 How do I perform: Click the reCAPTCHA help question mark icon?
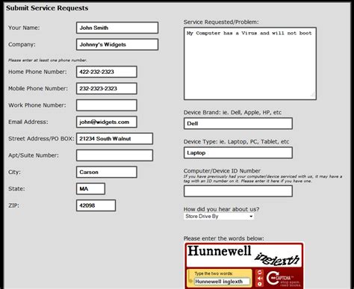pos(260,284)
